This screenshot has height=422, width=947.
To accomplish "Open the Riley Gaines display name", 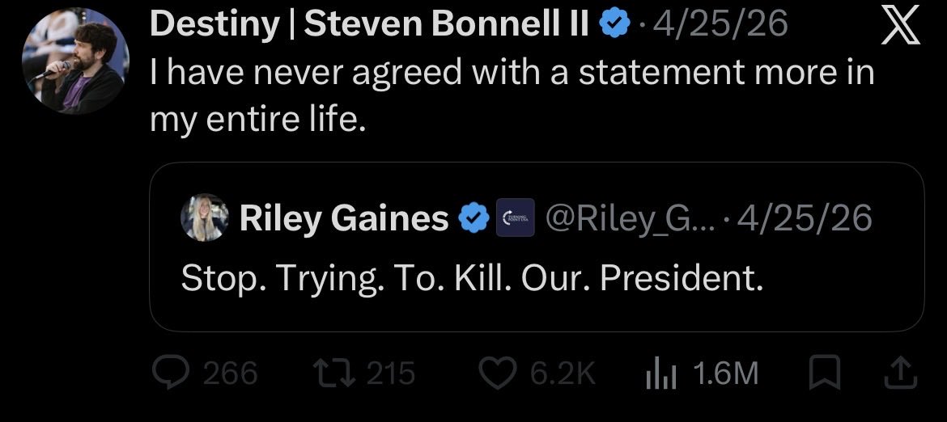I will [x=344, y=217].
